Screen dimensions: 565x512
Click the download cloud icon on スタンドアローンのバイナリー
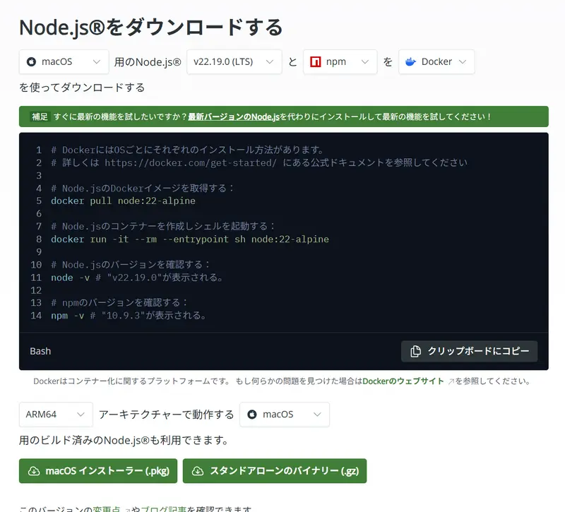(x=198, y=471)
